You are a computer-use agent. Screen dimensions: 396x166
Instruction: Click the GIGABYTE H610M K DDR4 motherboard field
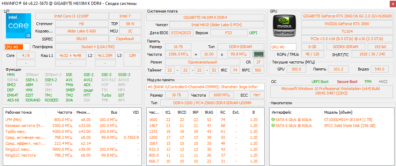coord(205,17)
